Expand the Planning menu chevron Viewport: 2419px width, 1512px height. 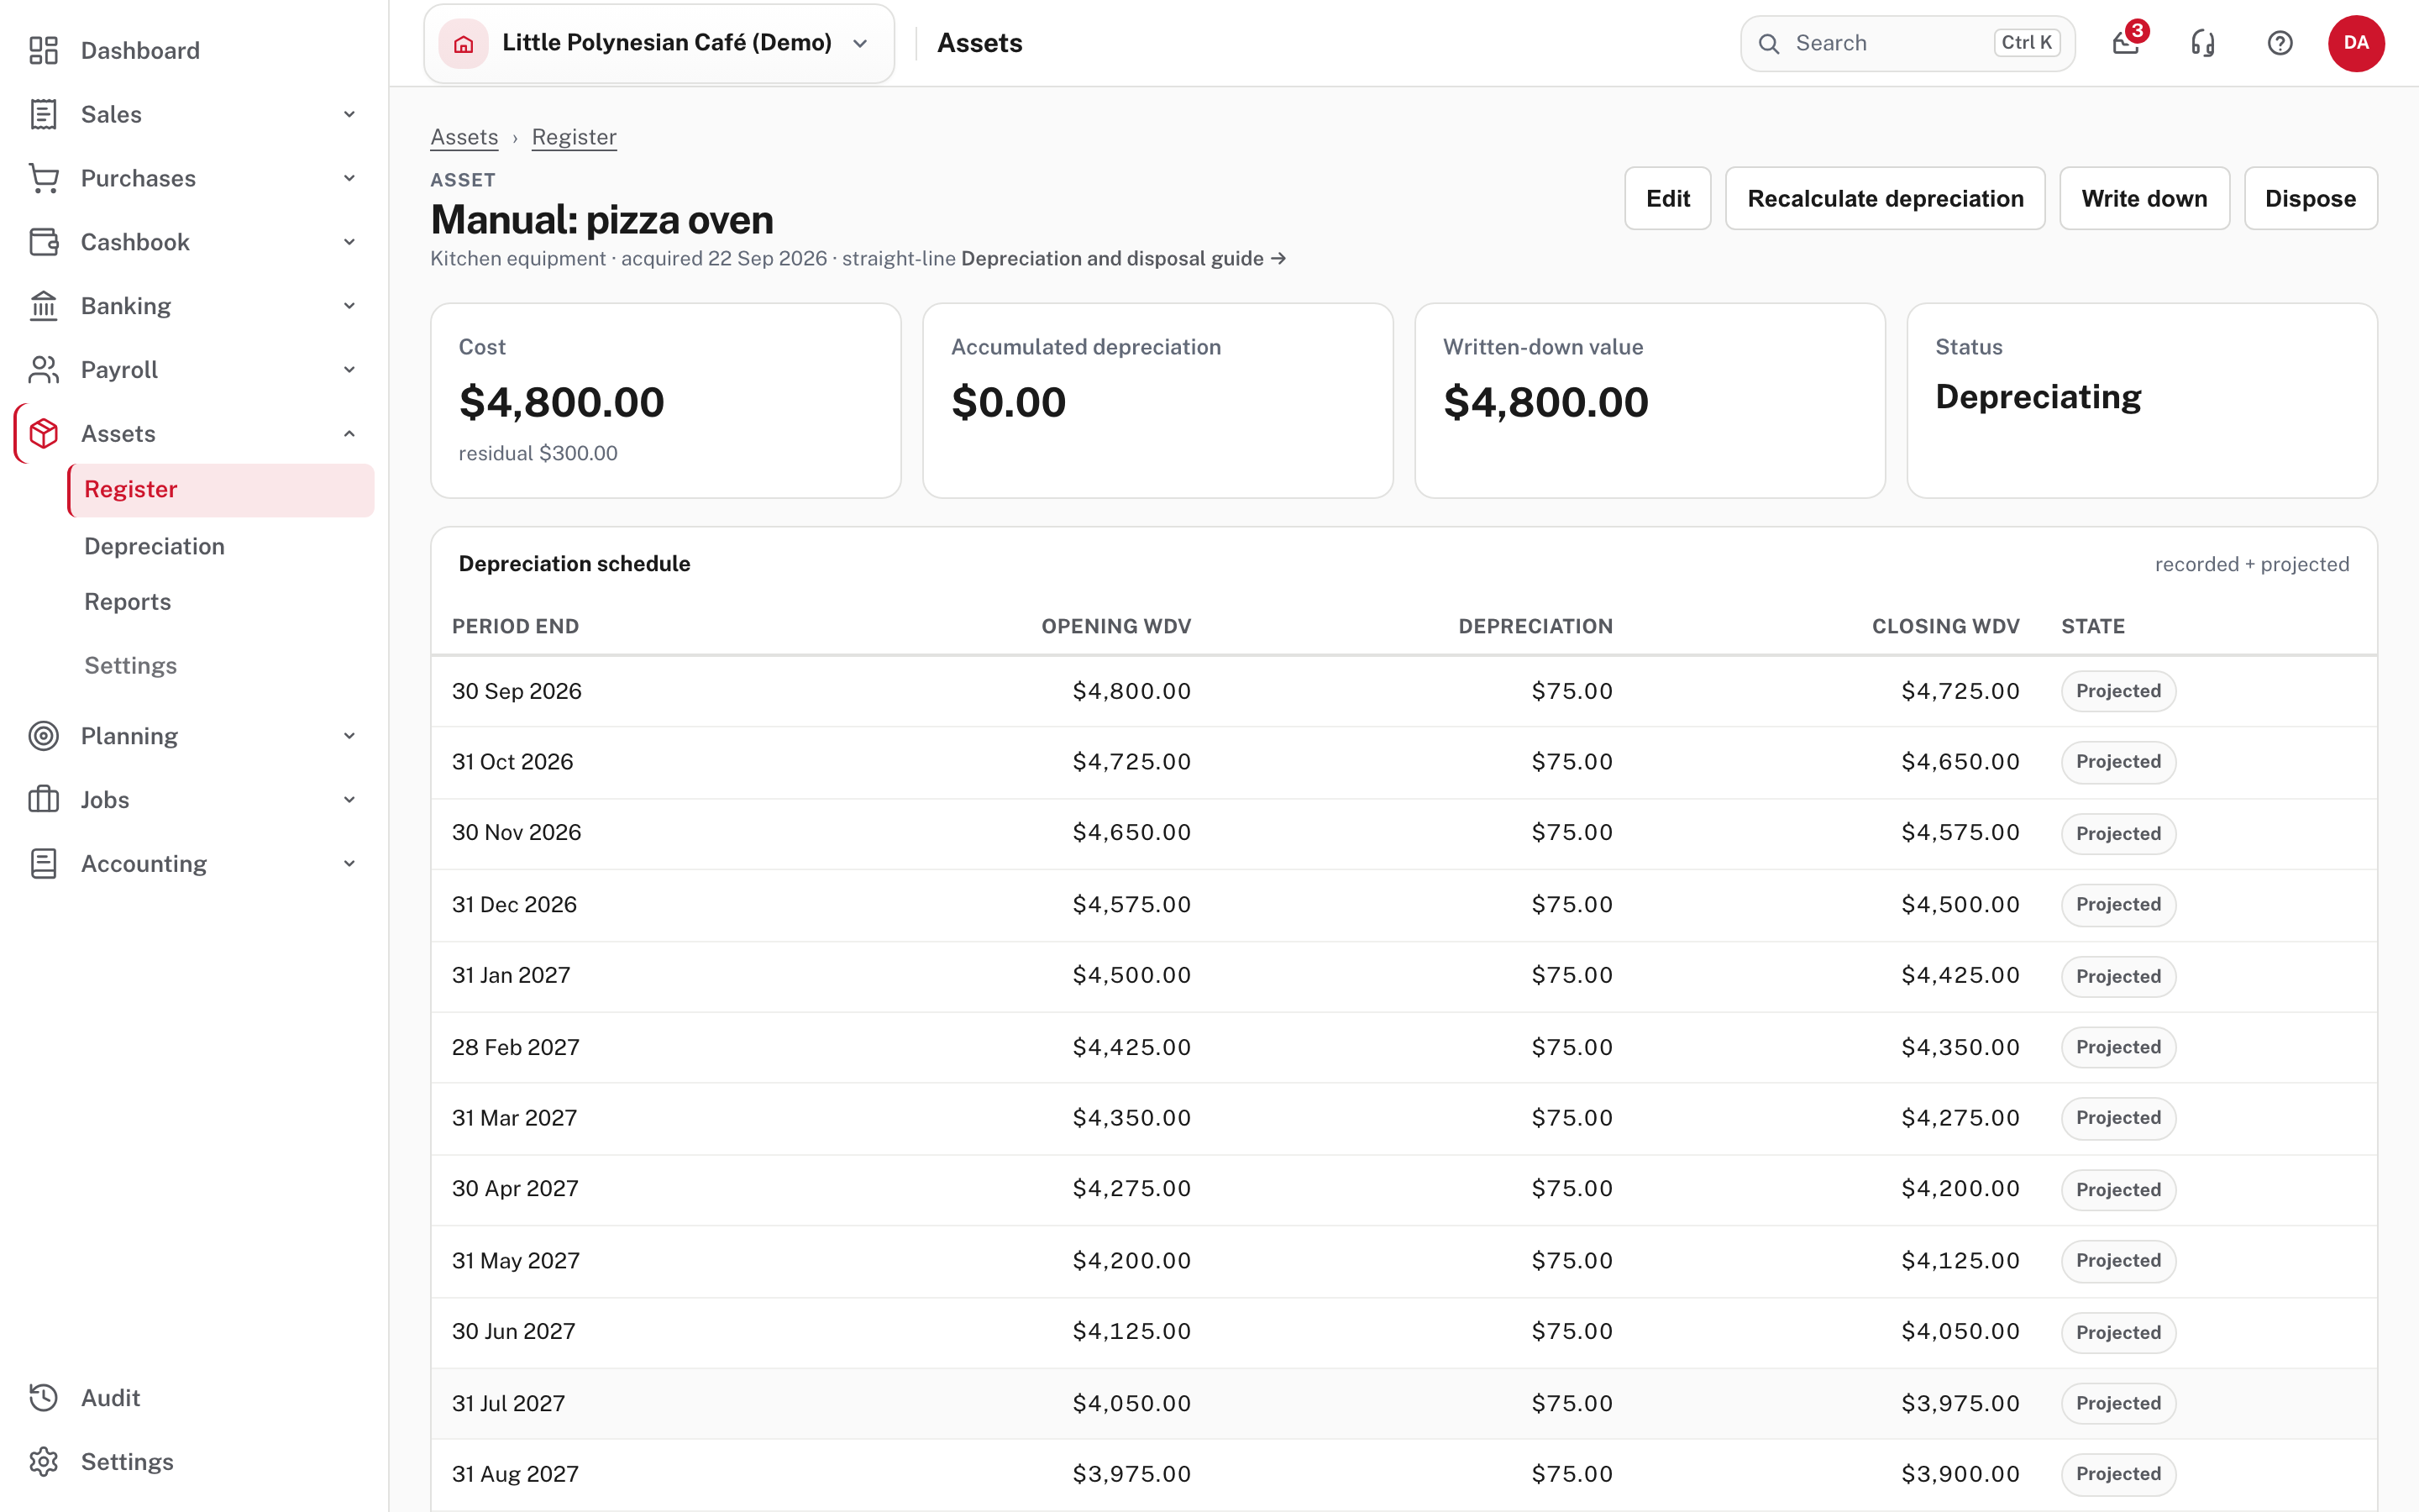click(x=349, y=736)
